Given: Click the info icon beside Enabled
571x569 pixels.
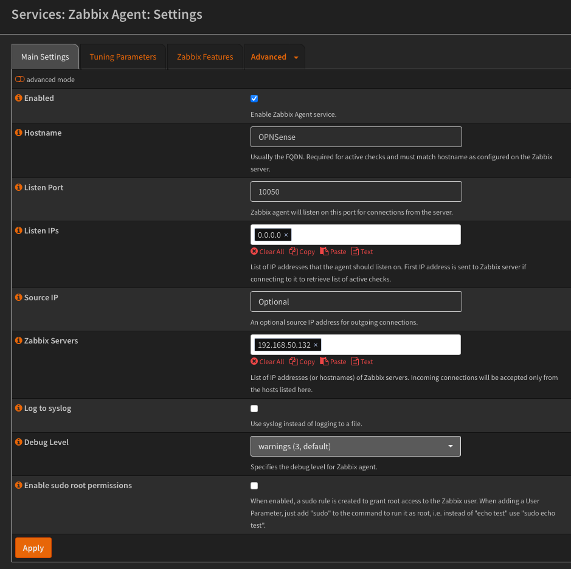Looking at the screenshot, I should pos(18,98).
